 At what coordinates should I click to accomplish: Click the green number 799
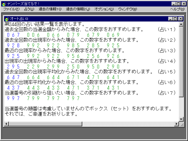click(33, 98)
